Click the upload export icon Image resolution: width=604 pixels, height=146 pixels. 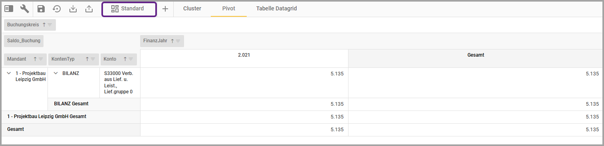[89, 9]
